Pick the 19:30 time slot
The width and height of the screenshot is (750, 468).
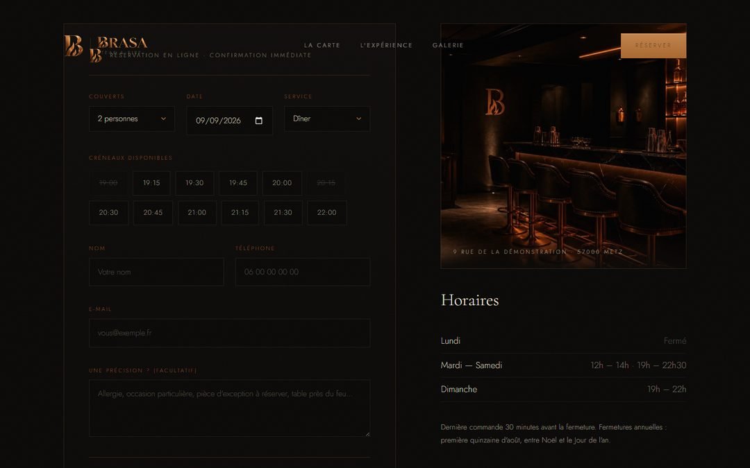[194, 183]
